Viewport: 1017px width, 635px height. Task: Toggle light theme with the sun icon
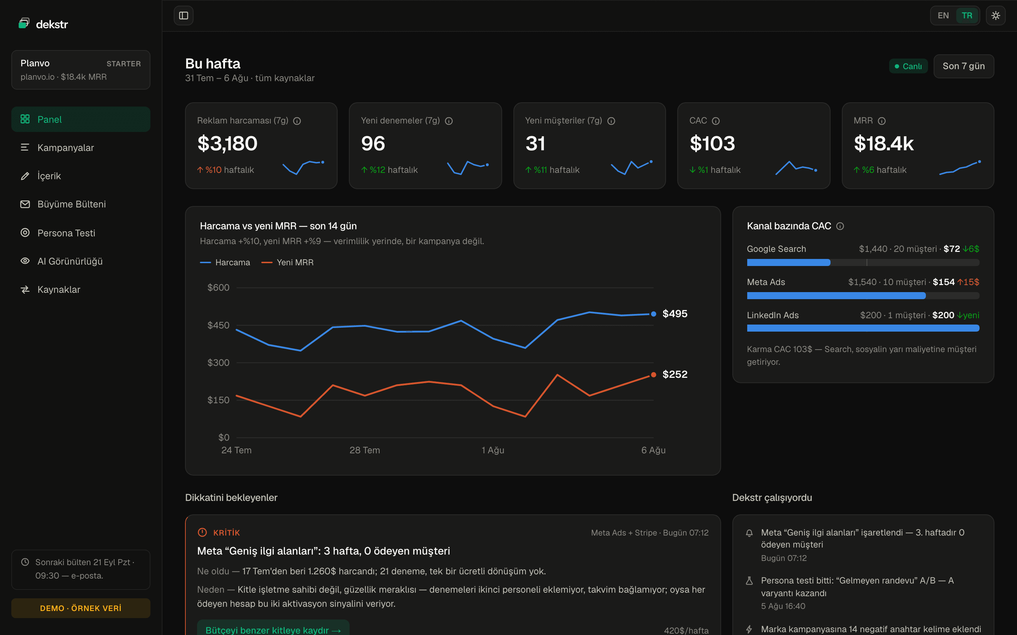(995, 16)
